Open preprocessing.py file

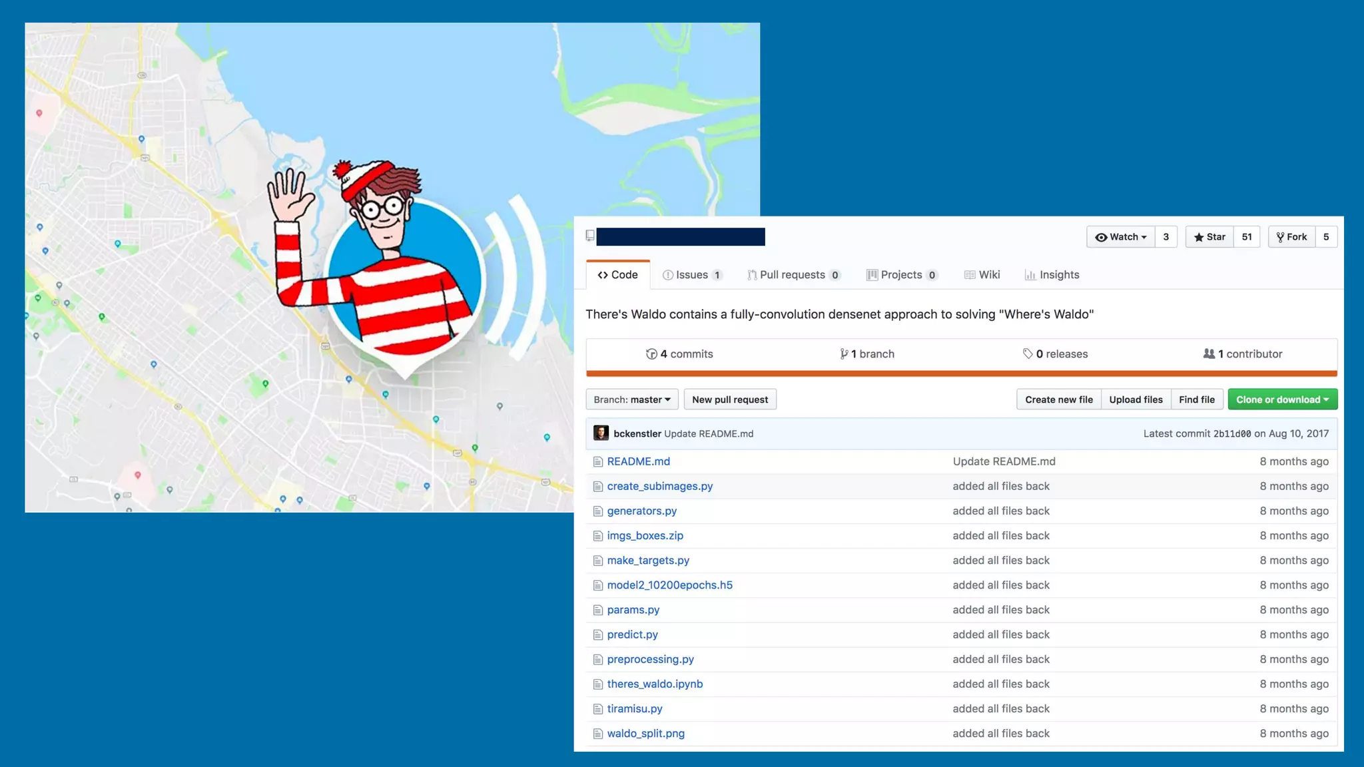[651, 659]
